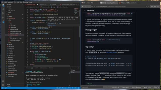Open the Run and Debug view
Image resolution: width=161 pixels, height=90 pixels.
[x=3, y=17]
